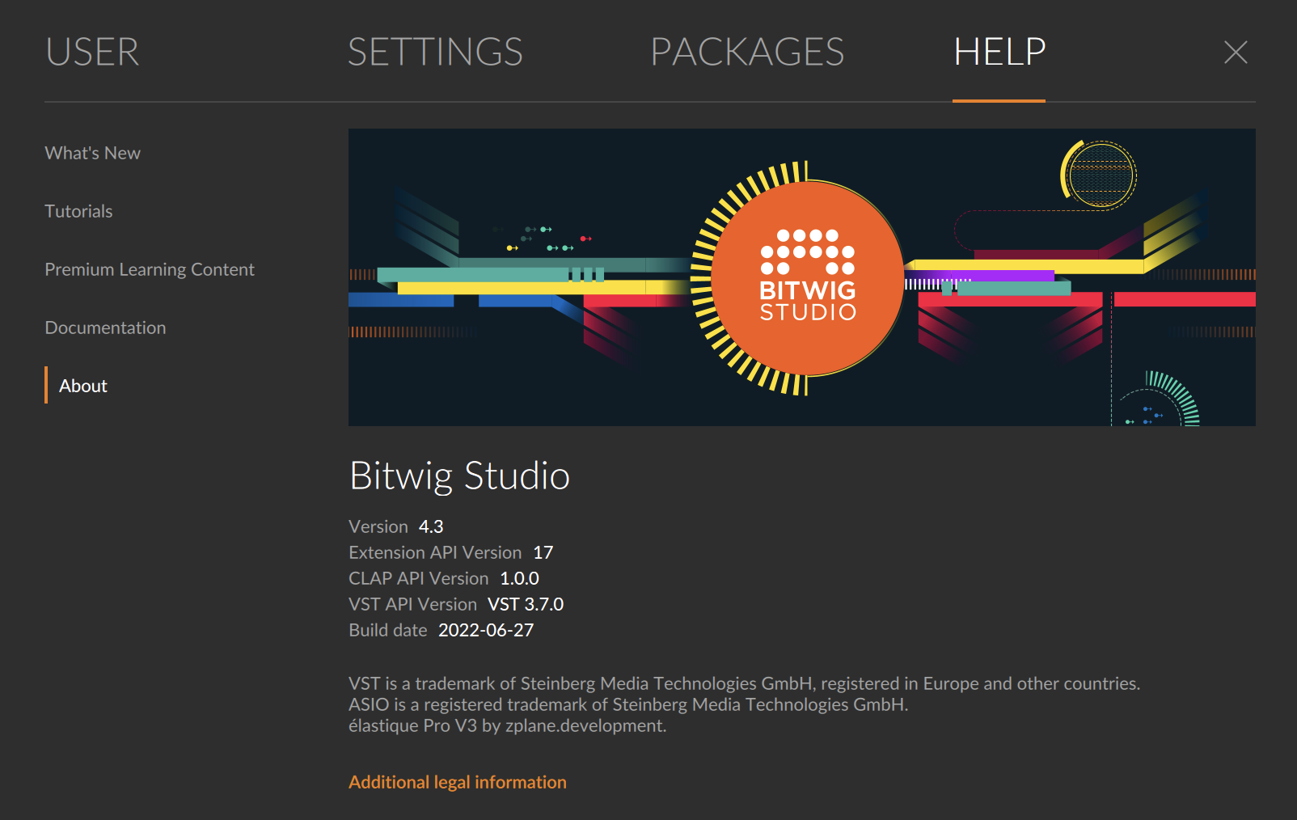
Task: Open the SETTINGS tab
Action: [x=435, y=53]
